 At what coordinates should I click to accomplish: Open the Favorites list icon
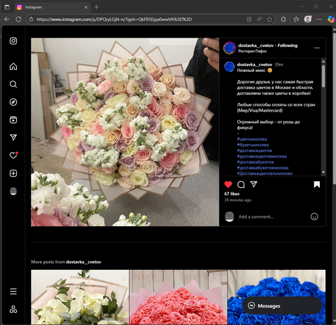[x=296, y=20]
